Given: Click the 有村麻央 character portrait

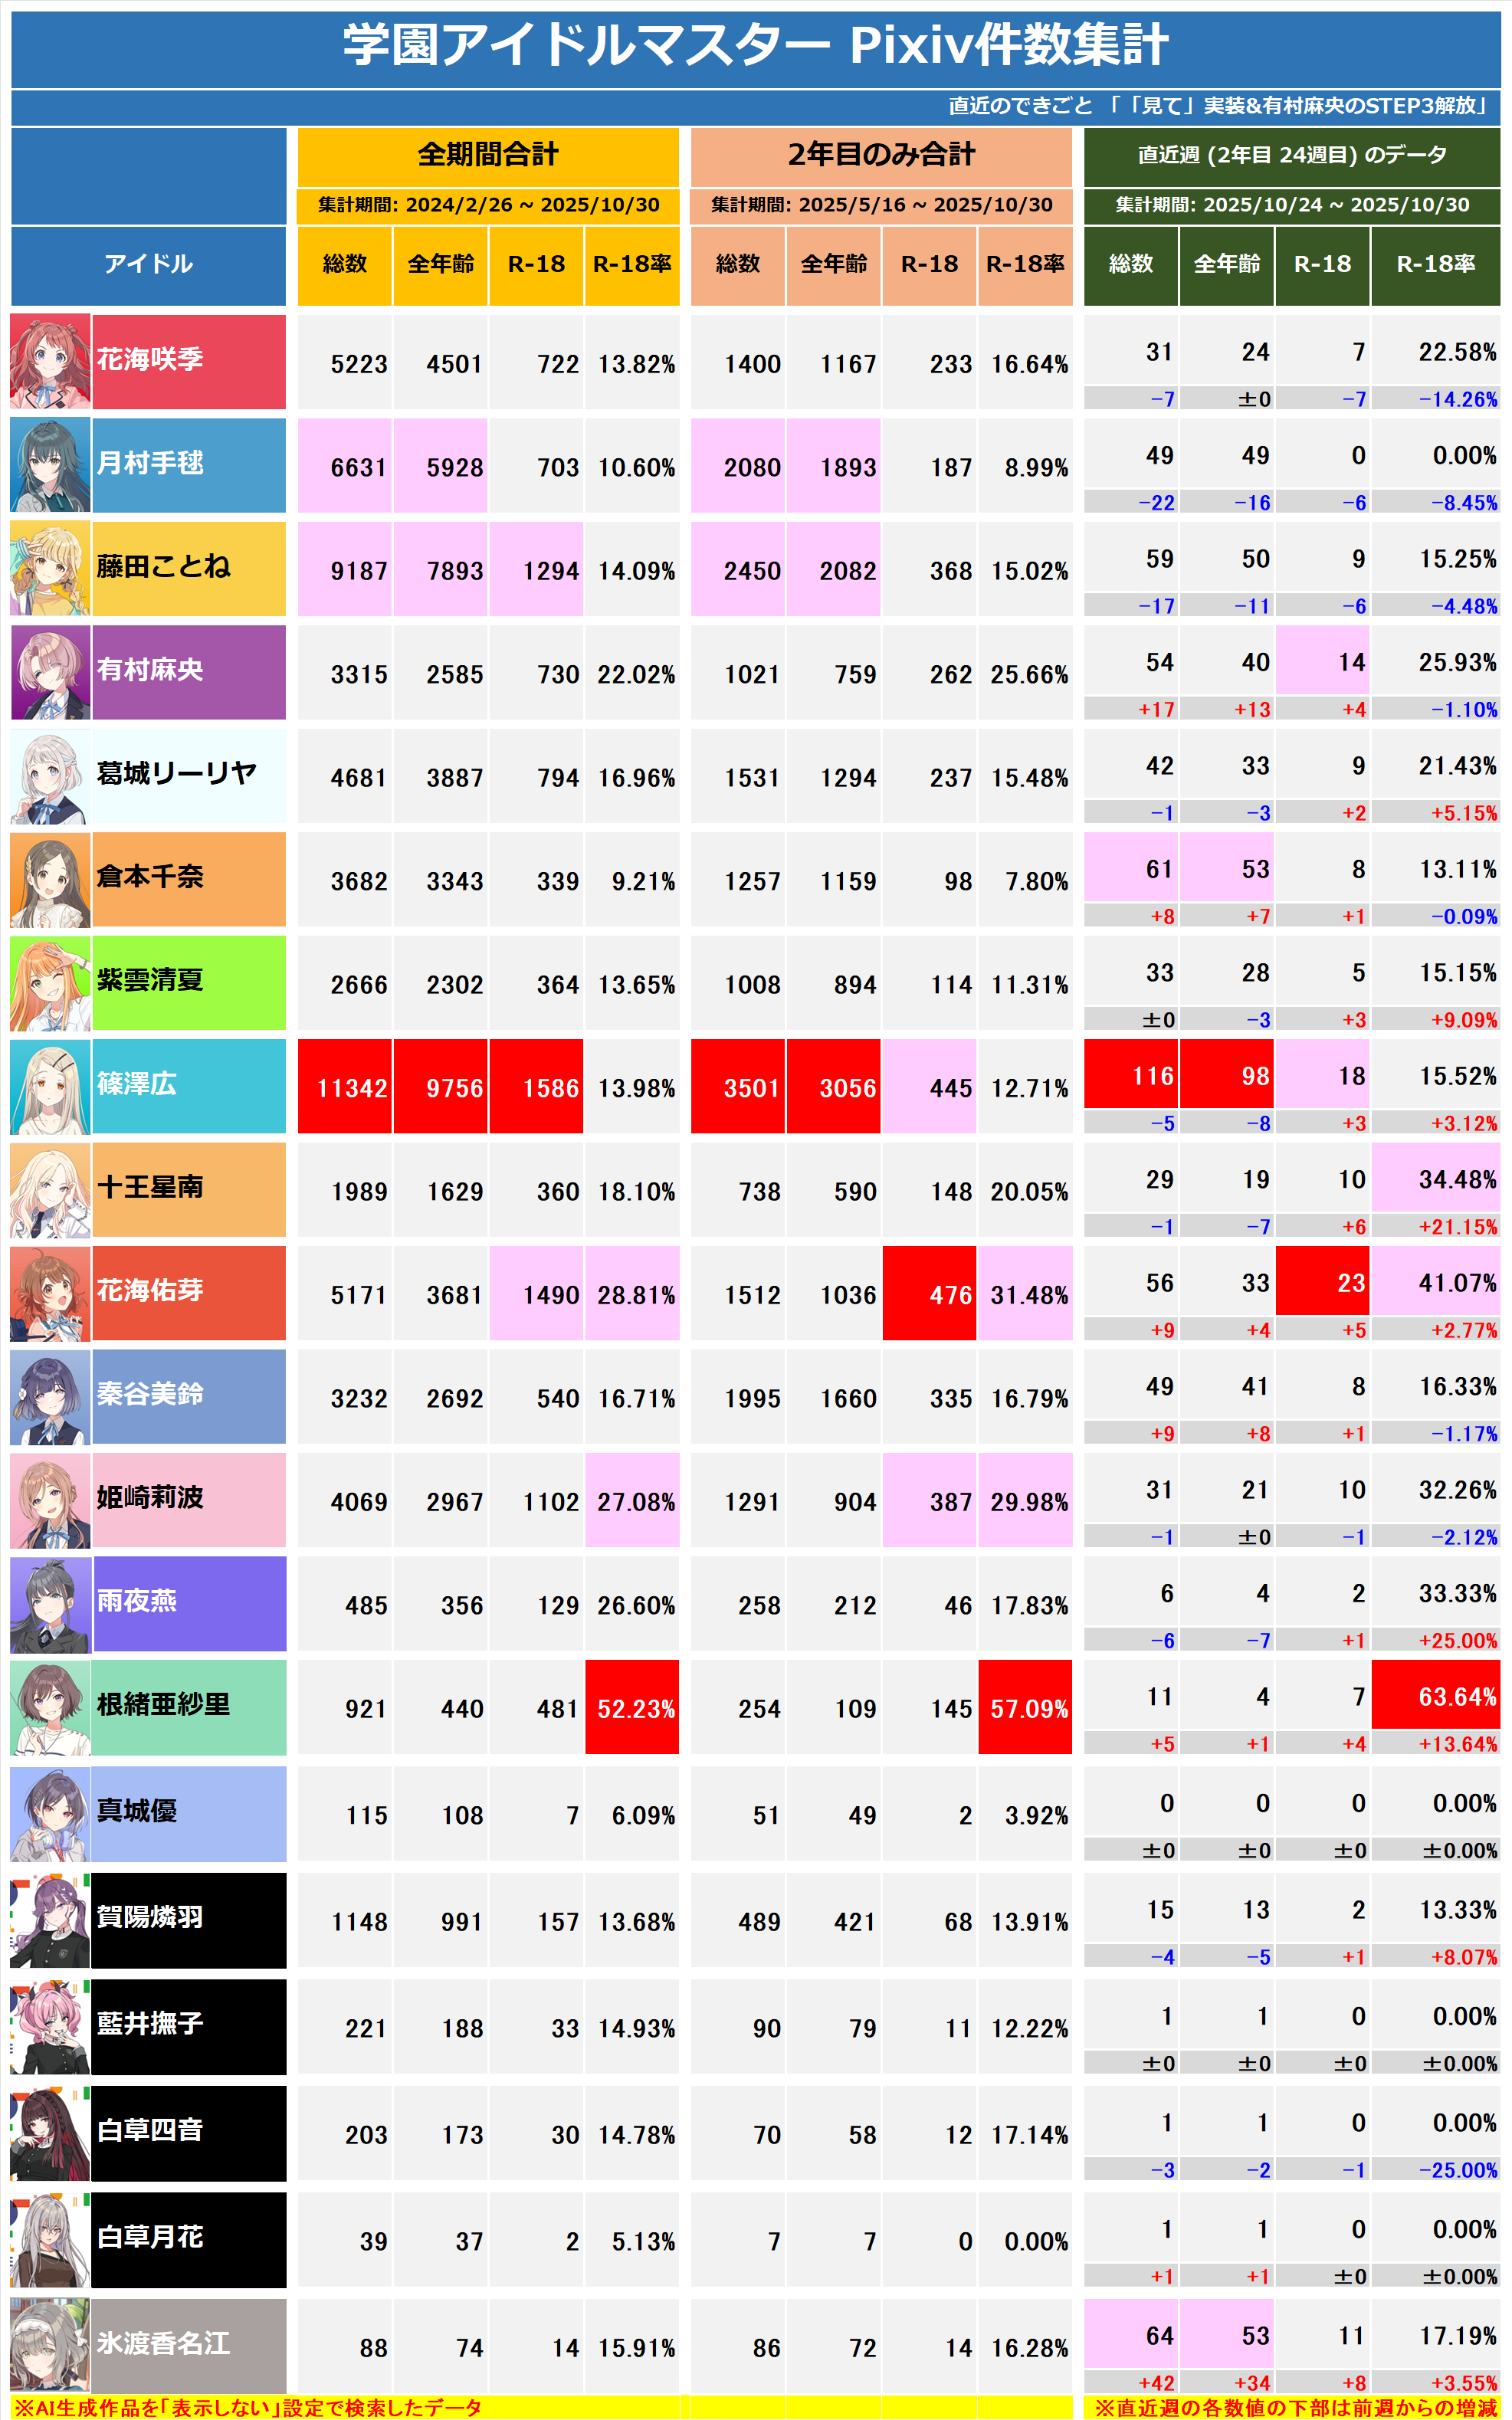Looking at the screenshot, I should [x=50, y=672].
